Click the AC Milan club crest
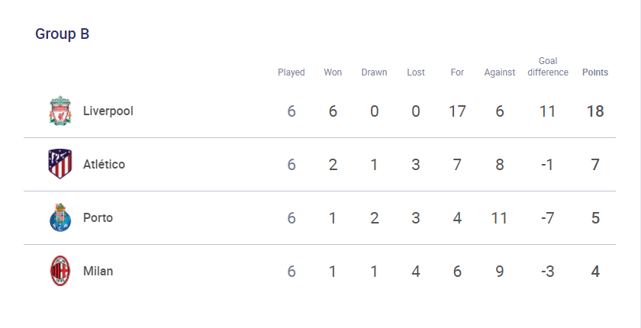The width and height of the screenshot is (641, 328). (x=60, y=271)
